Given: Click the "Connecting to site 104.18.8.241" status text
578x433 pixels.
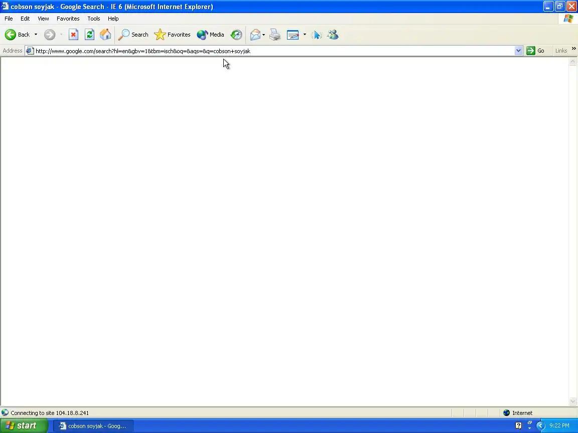Looking at the screenshot, I should [50, 413].
